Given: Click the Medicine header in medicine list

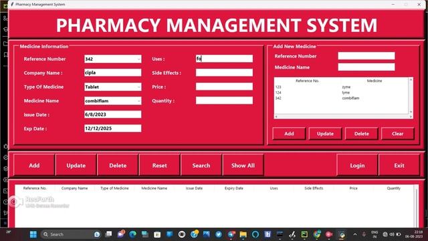Looking at the screenshot, I should tap(374, 81).
